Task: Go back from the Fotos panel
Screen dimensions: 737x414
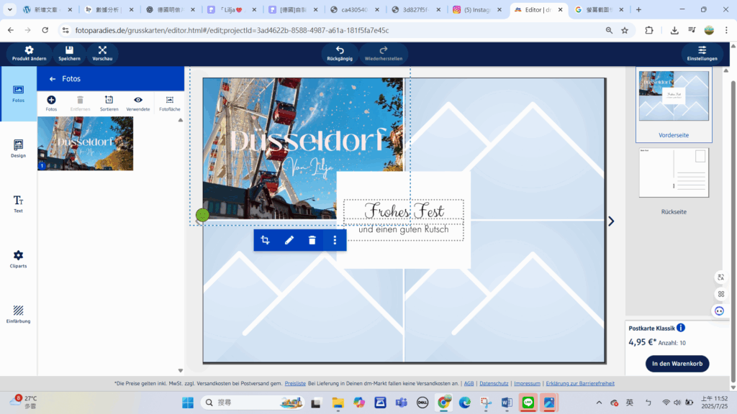Action: [53, 79]
